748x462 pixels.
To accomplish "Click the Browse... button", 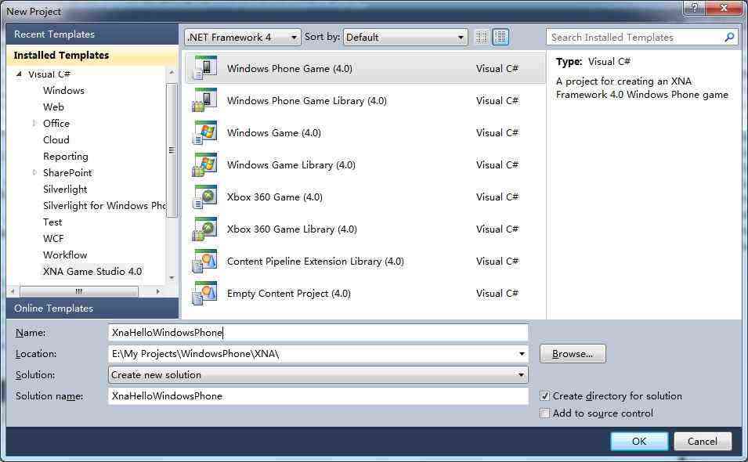I will 573,354.
